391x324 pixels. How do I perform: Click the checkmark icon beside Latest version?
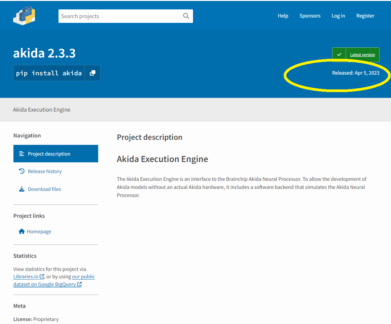pyautogui.click(x=339, y=54)
